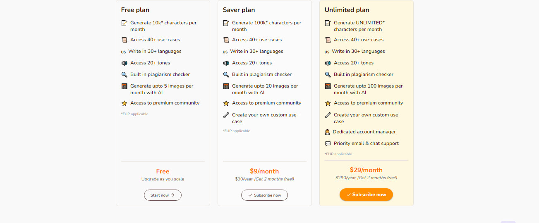
Task: Click US flag icon in Free plan languages
Action: [123, 52]
